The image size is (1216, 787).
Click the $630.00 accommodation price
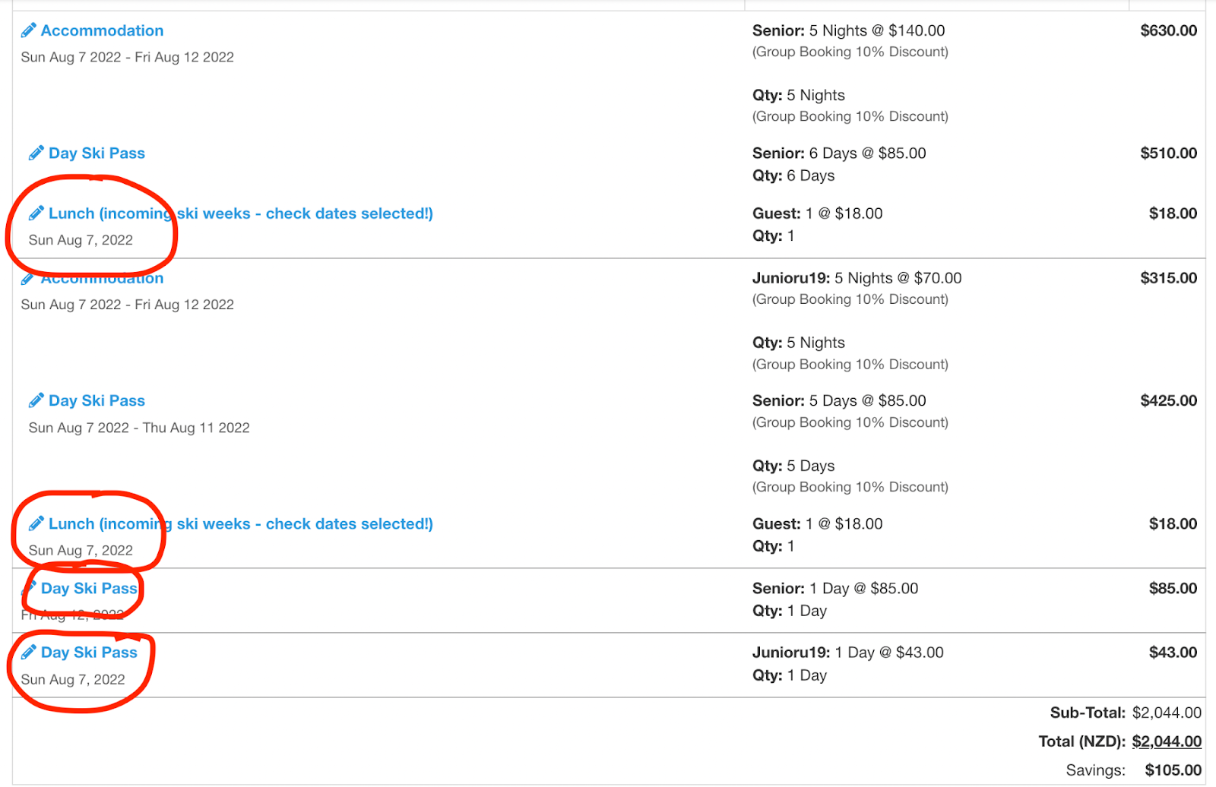click(1168, 30)
